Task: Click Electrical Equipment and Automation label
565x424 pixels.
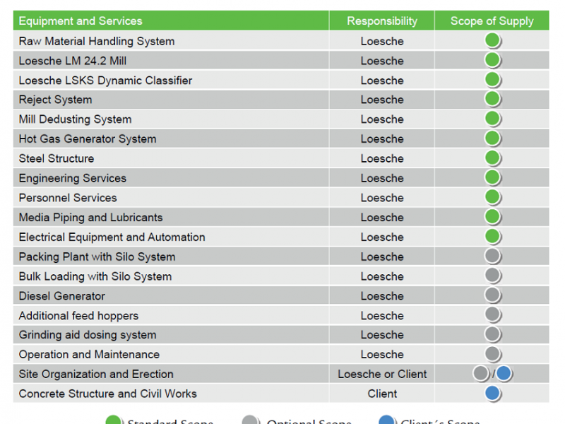Action: point(112,237)
